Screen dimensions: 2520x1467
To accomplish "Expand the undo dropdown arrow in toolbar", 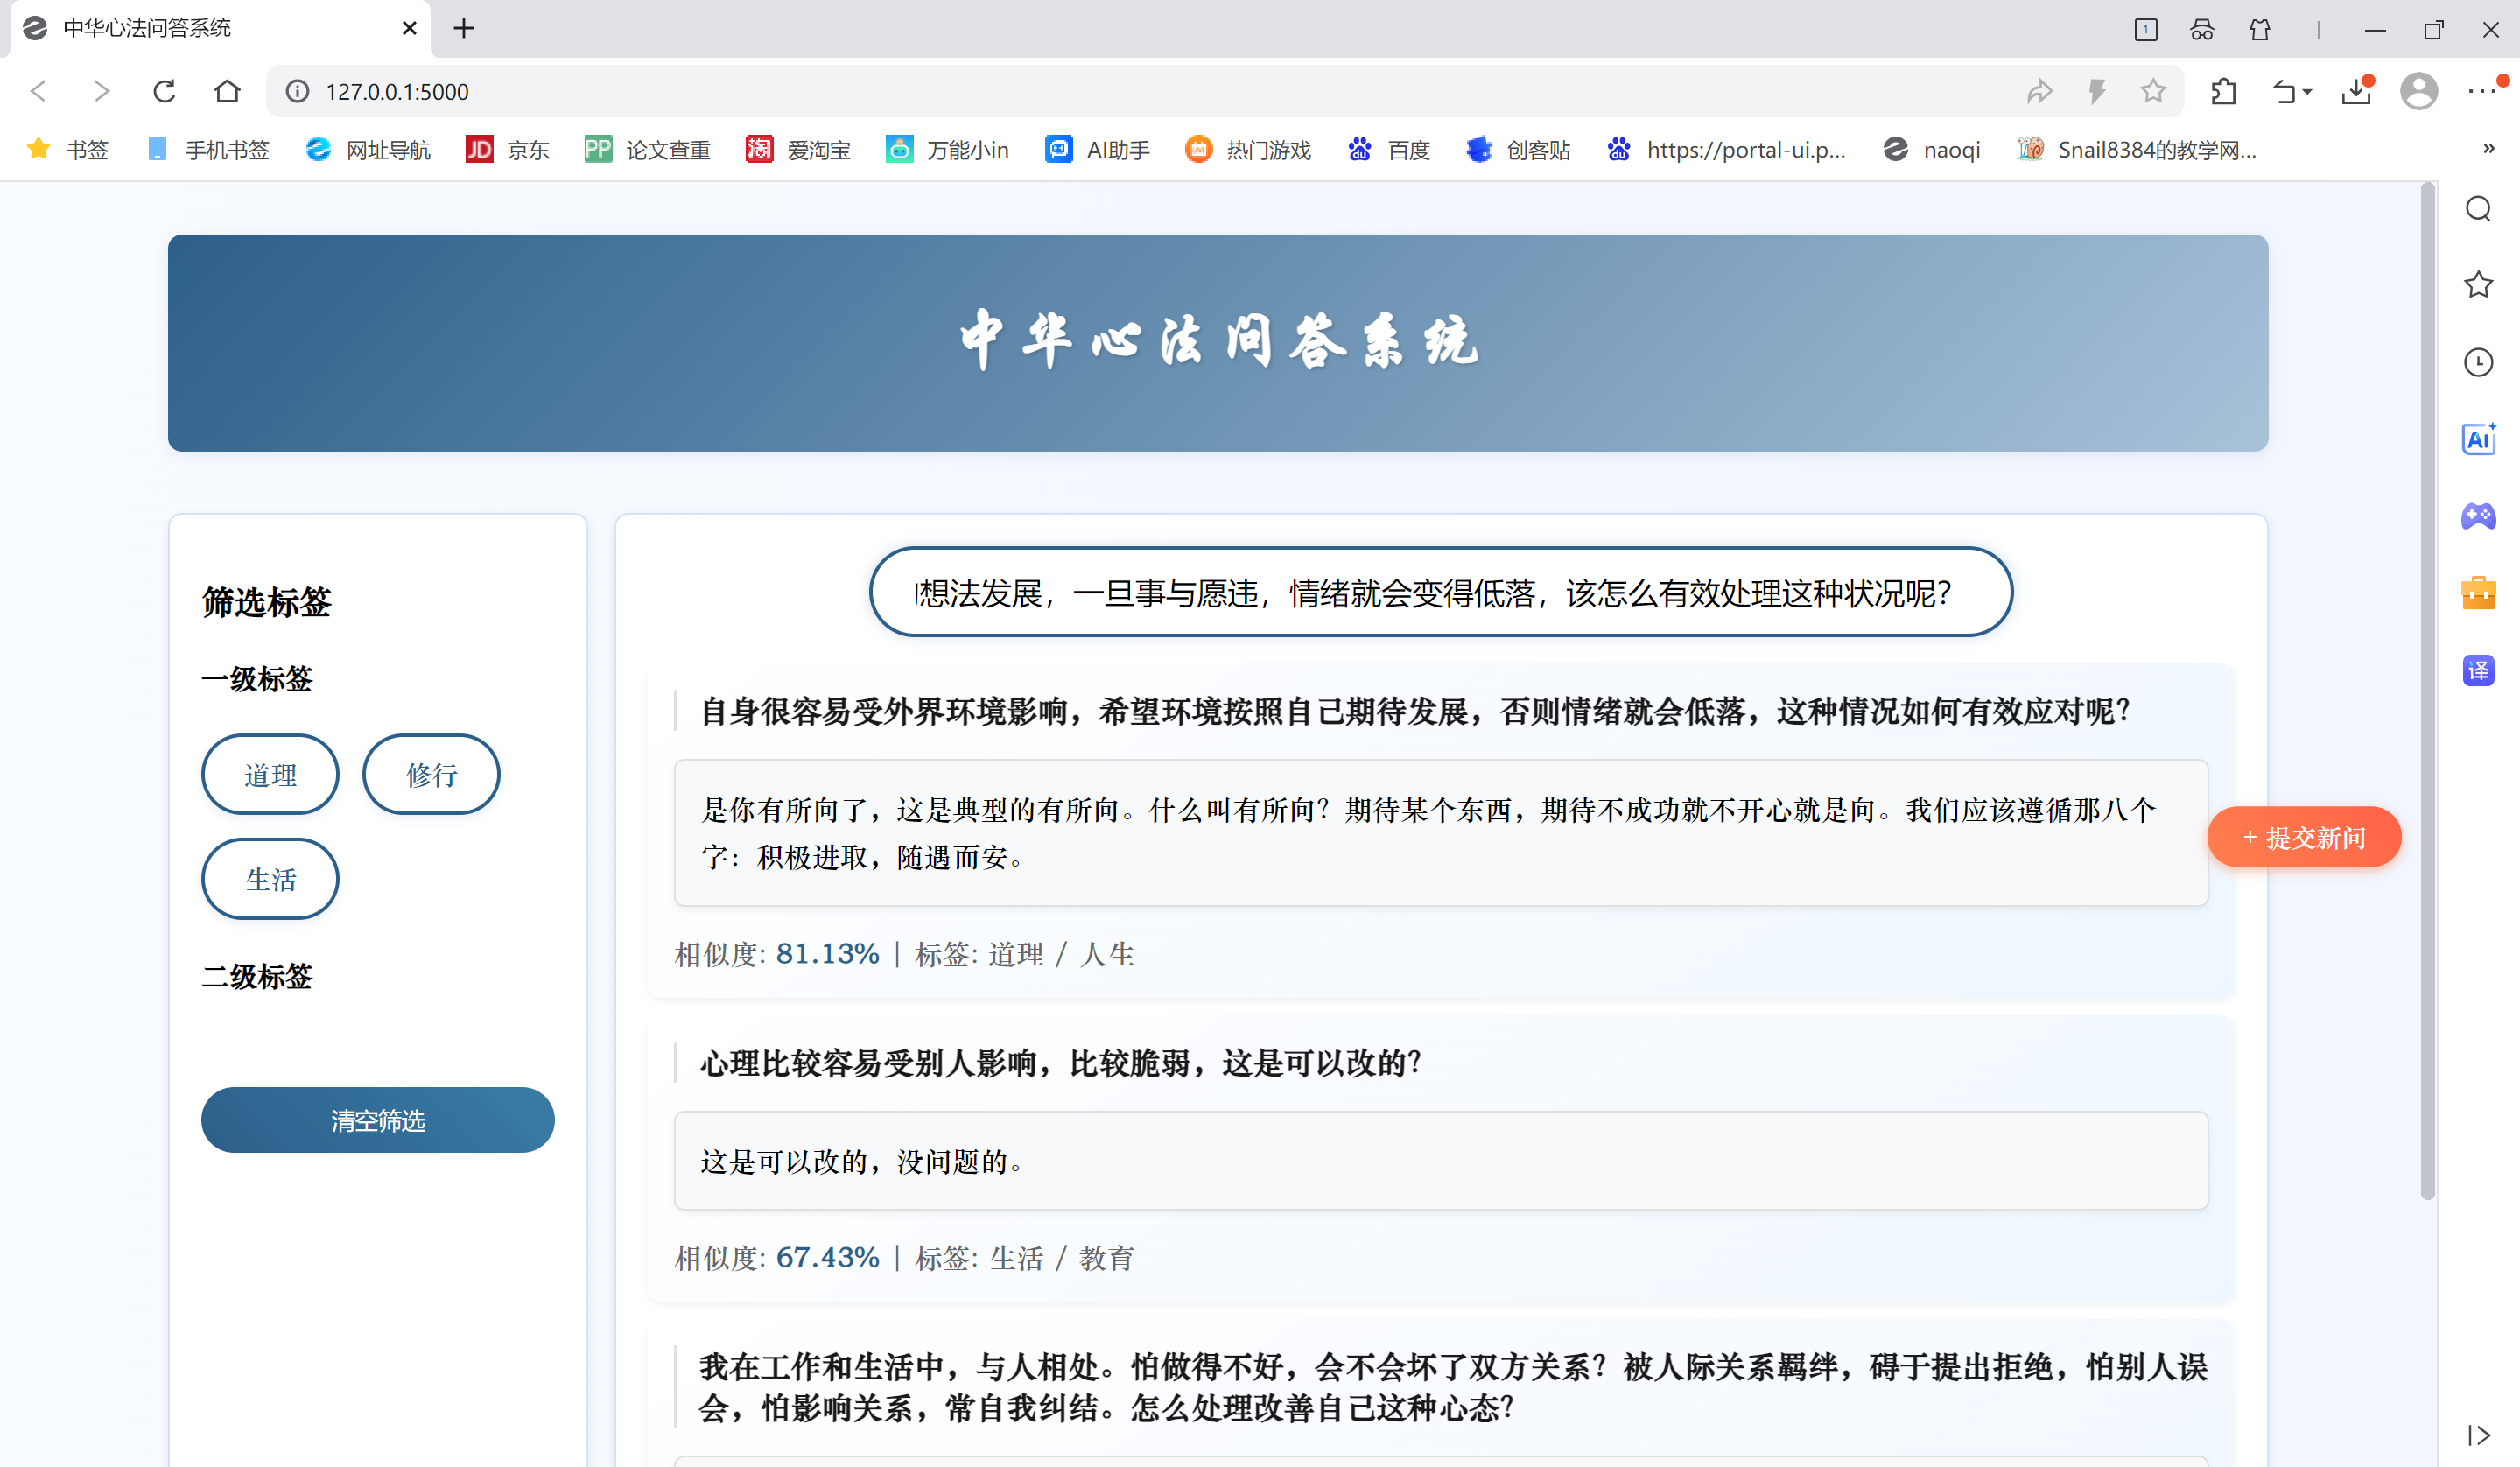I will tap(2307, 92).
